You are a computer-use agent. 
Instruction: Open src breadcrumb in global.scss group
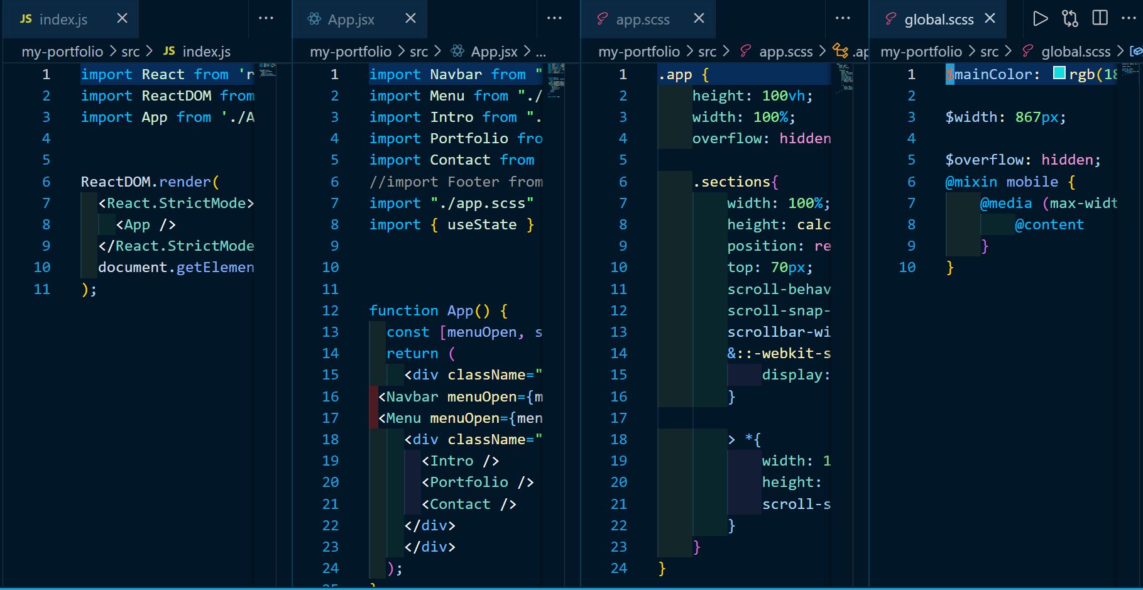(x=989, y=52)
